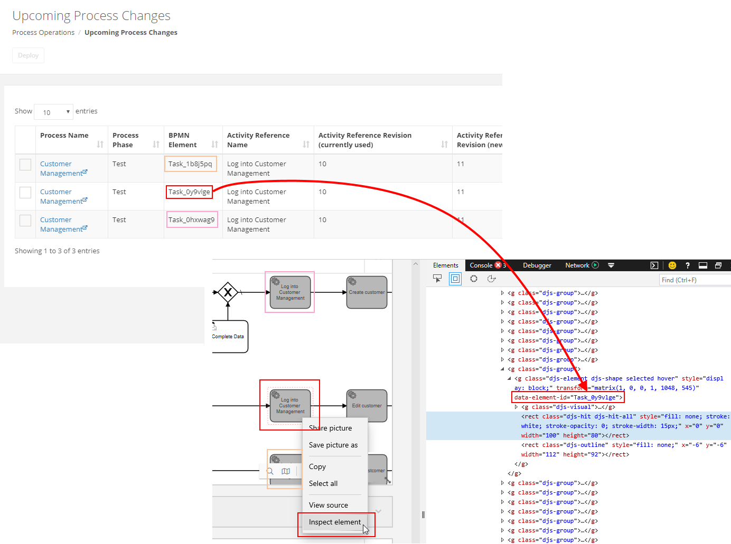Click the Deploy button
Viewport: 731px width, 544px height.
click(28, 55)
